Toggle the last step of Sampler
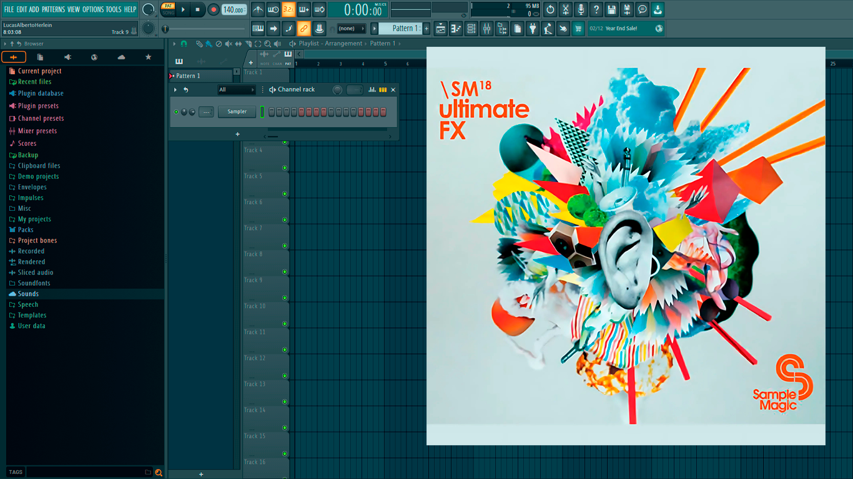Viewport: 853px width, 479px height. [383, 112]
